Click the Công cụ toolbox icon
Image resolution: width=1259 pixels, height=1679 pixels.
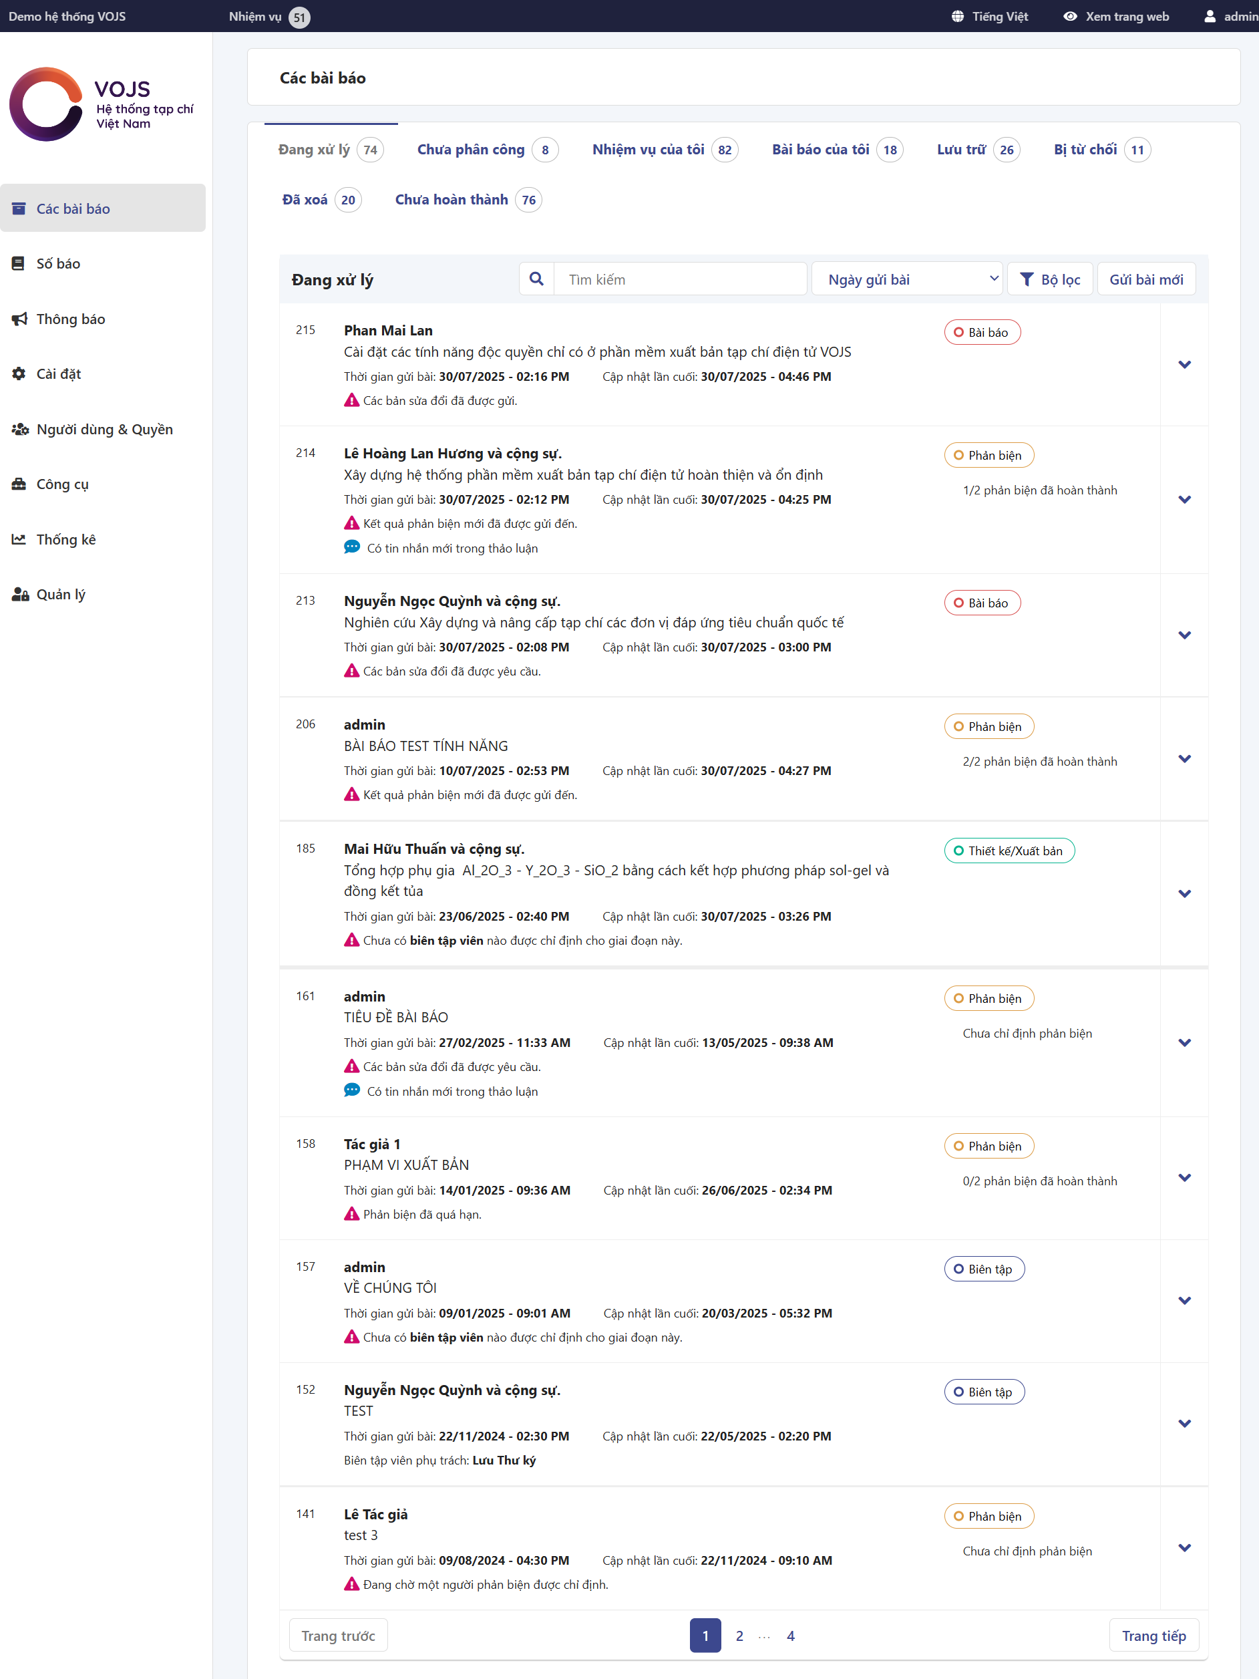point(19,484)
